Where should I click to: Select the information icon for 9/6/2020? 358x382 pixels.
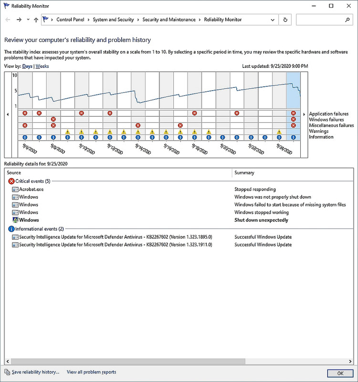25,138
